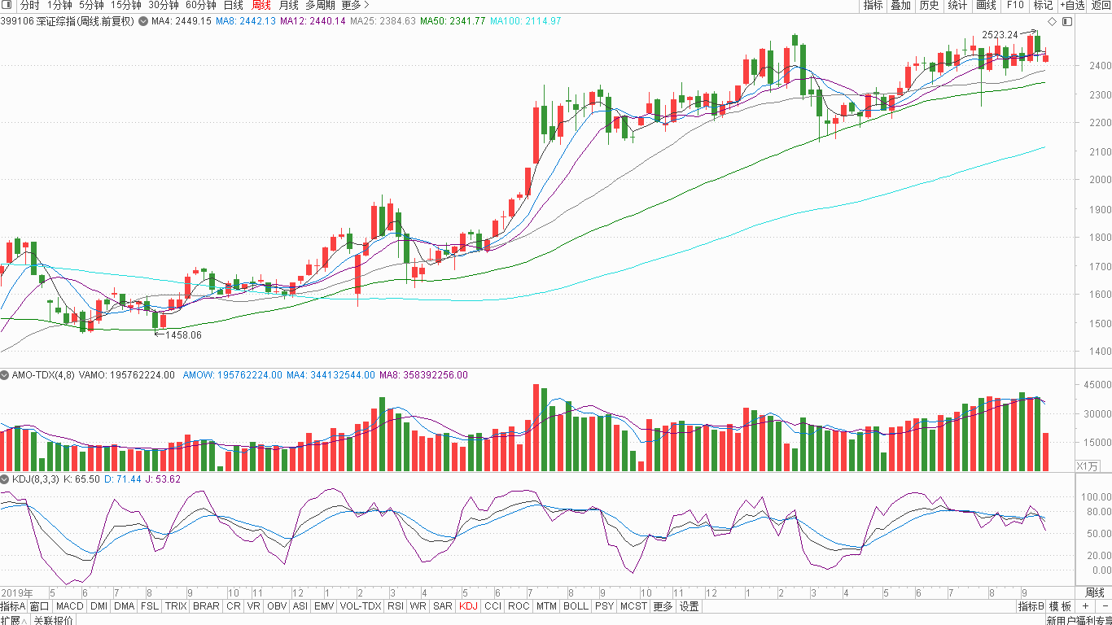The image size is (1112, 625).
Task: Open the 画线 drawing tools
Action: click(986, 5)
